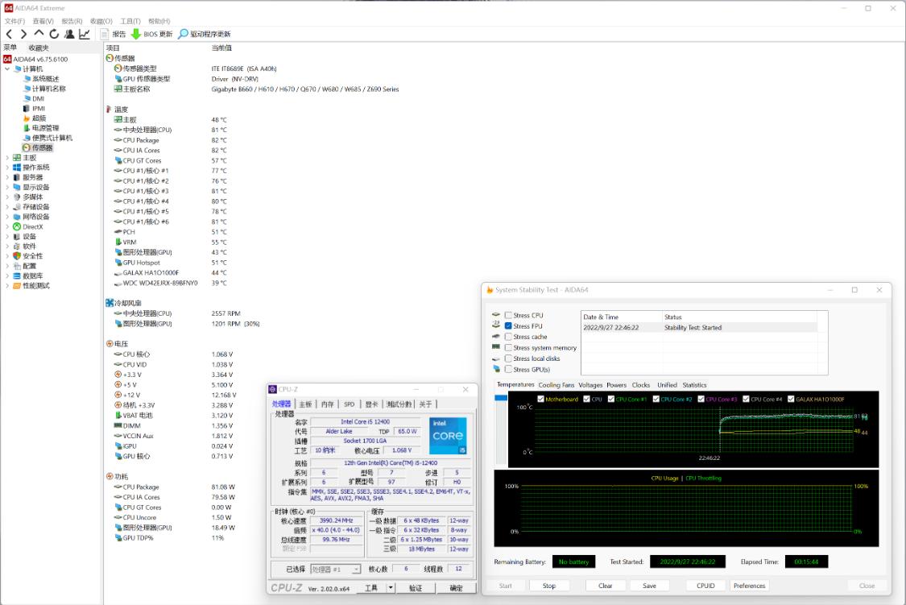Expand the 主板 tree node
This screenshot has width=906, height=605.
[x=7, y=158]
